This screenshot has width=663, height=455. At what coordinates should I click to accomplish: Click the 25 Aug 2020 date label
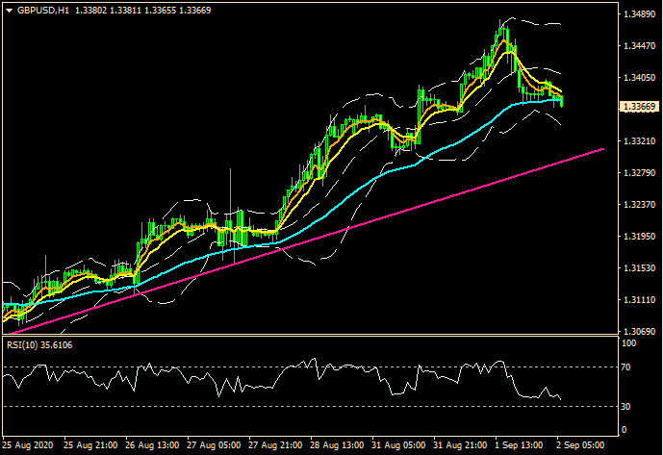pyautogui.click(x=29, y=446)
